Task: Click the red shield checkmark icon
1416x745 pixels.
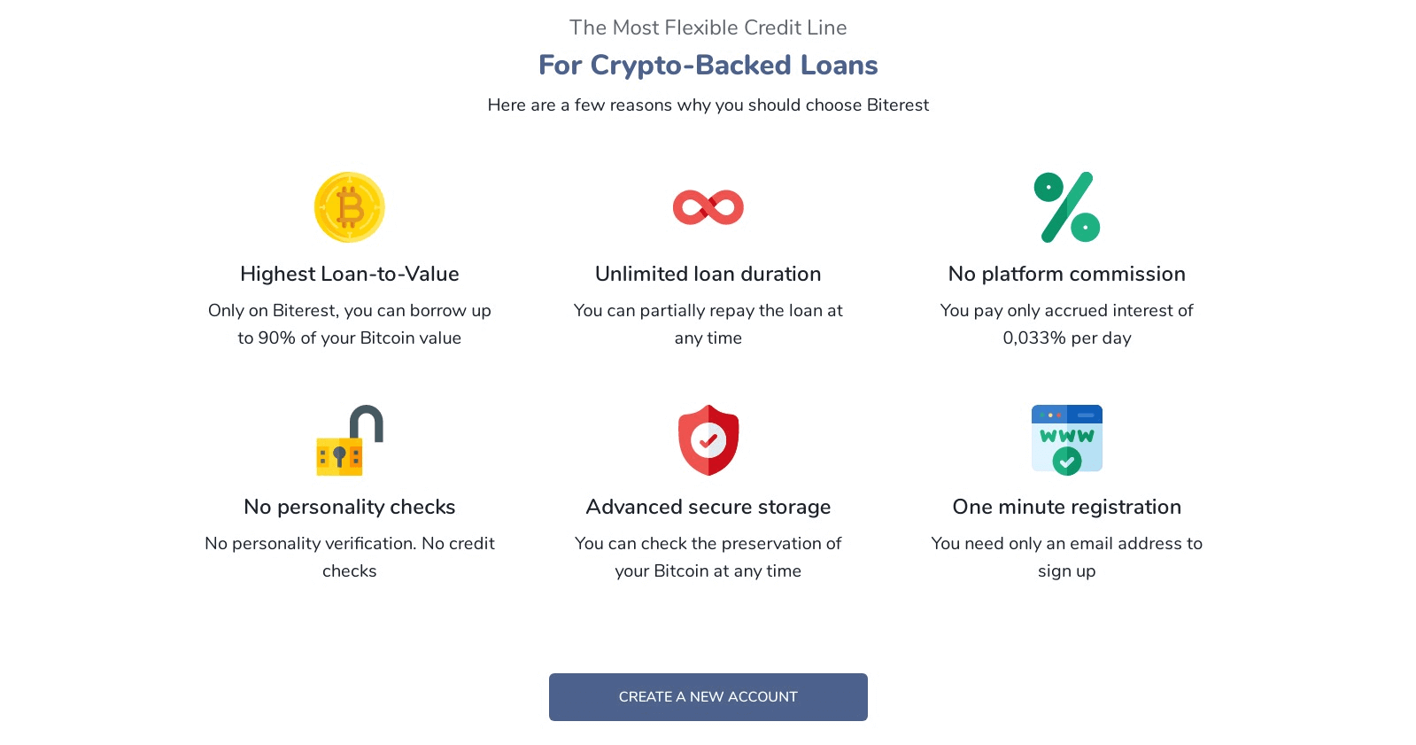Action: tap(708, 440)
